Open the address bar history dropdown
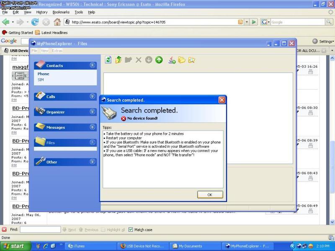Image resolution: width=335 pixels, height=251 pixels. (x=247, y=22)
